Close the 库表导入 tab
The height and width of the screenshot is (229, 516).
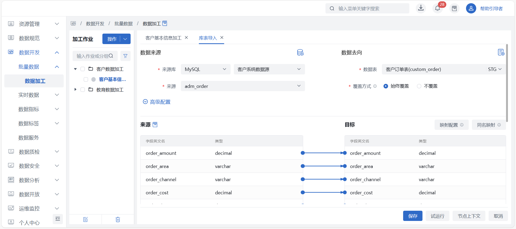point(222,38)
